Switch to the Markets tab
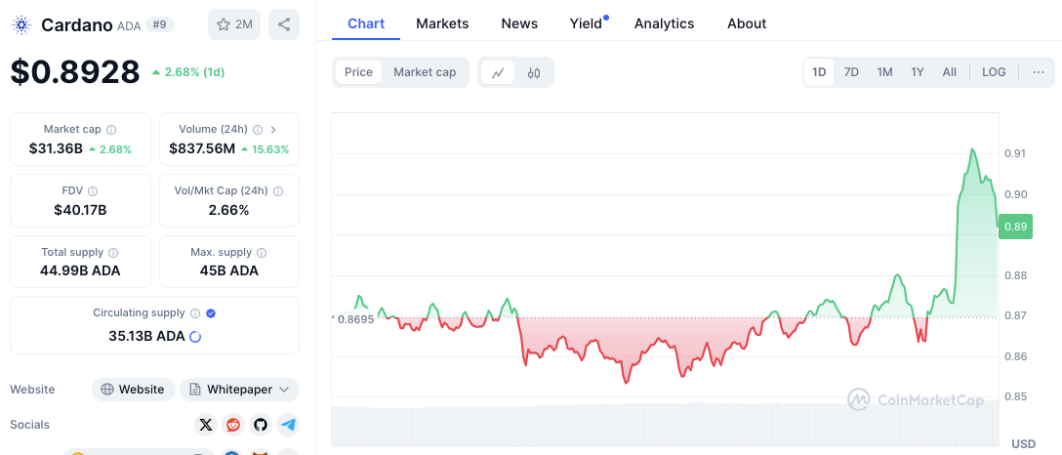 442,23
